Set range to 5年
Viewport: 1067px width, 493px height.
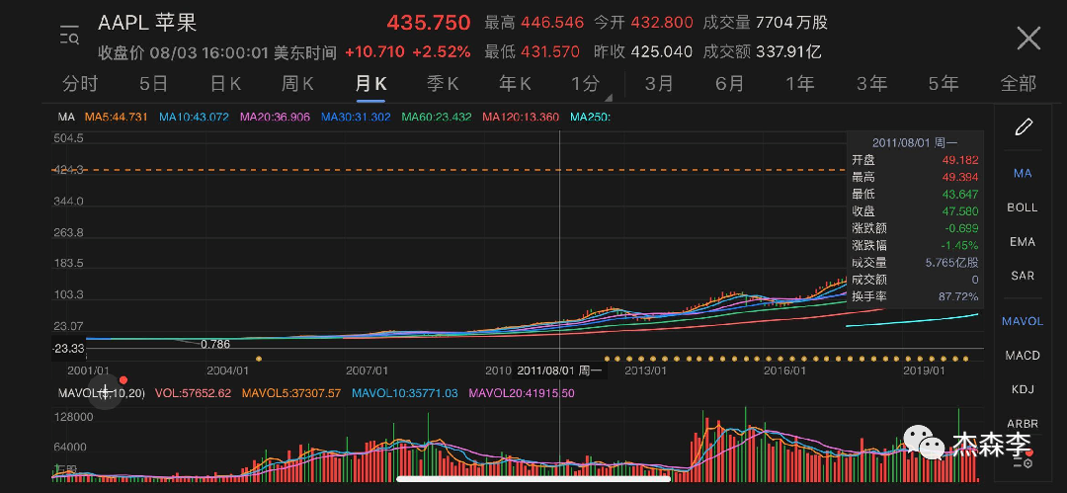click(944, 83)
